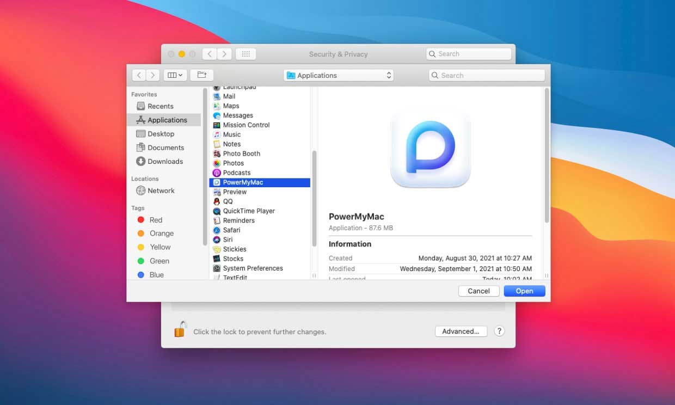This screenshot has height=405, width=675.
Task: Minimize the Security & Privacy window
Action: [182, 54]
